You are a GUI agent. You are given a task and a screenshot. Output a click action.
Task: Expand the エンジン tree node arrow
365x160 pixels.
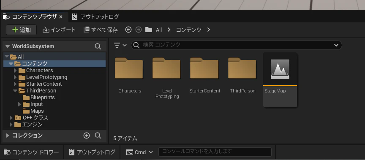point(11,125)
